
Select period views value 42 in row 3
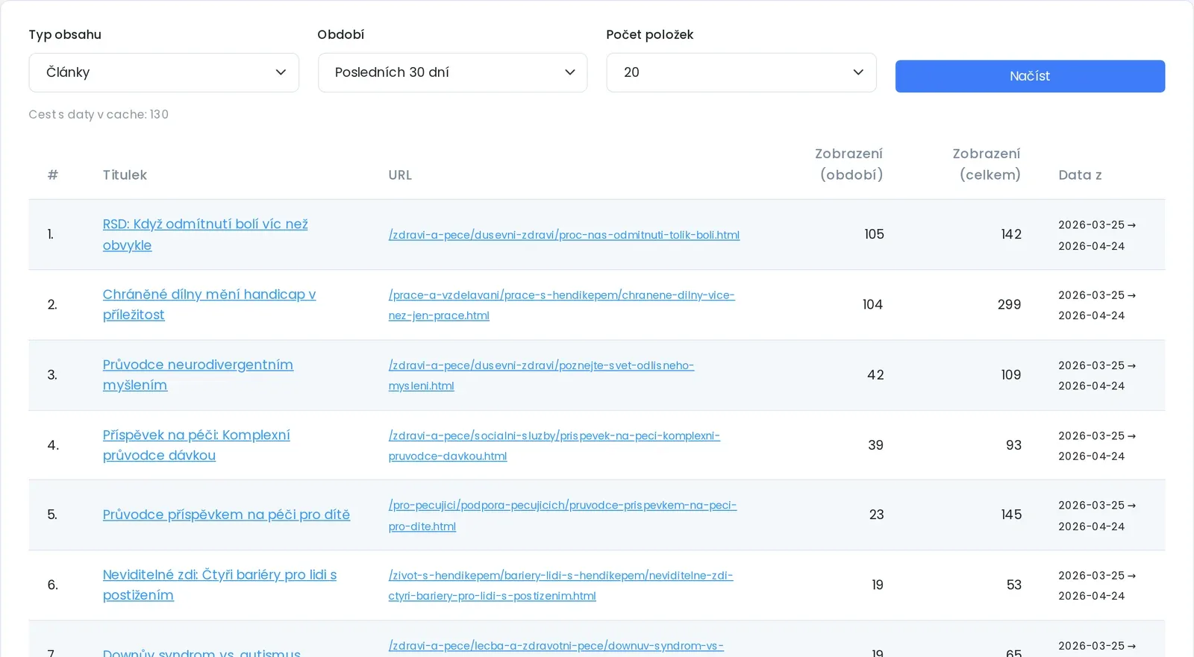pyautogui.click(x=875, y=374)
